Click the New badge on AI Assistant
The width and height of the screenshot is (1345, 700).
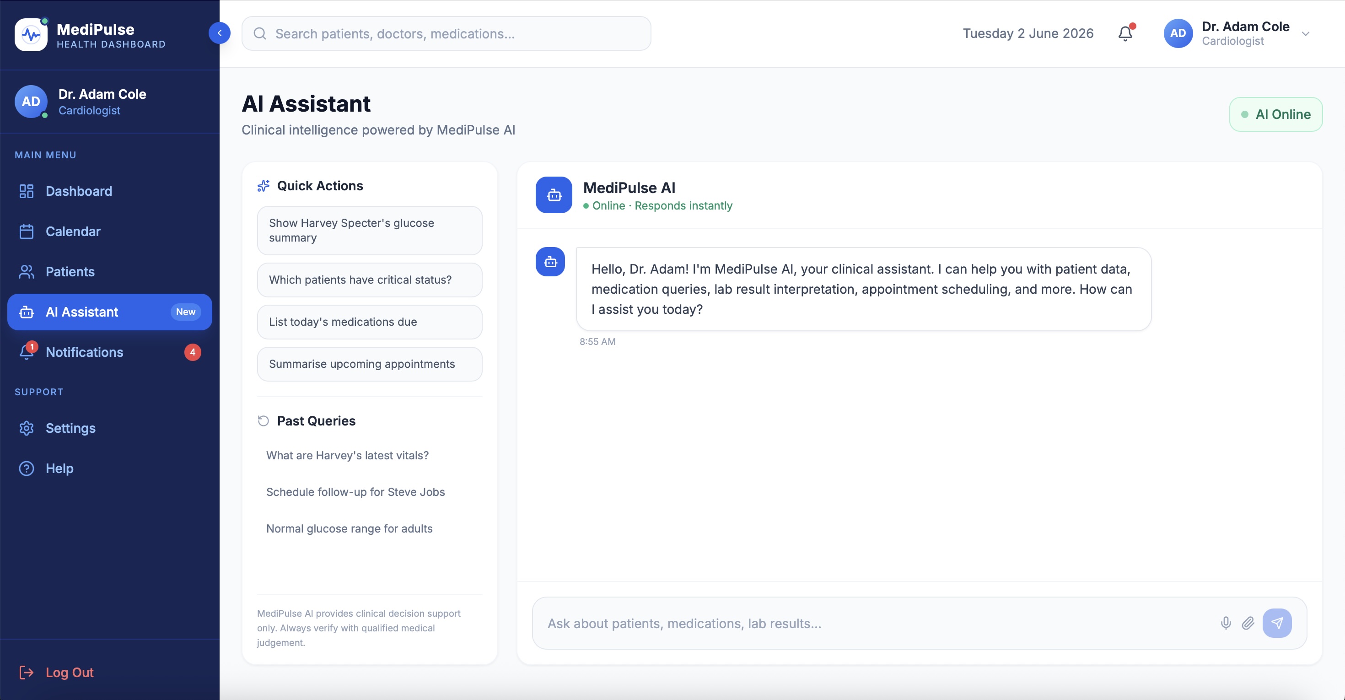(x=185, y=312)
